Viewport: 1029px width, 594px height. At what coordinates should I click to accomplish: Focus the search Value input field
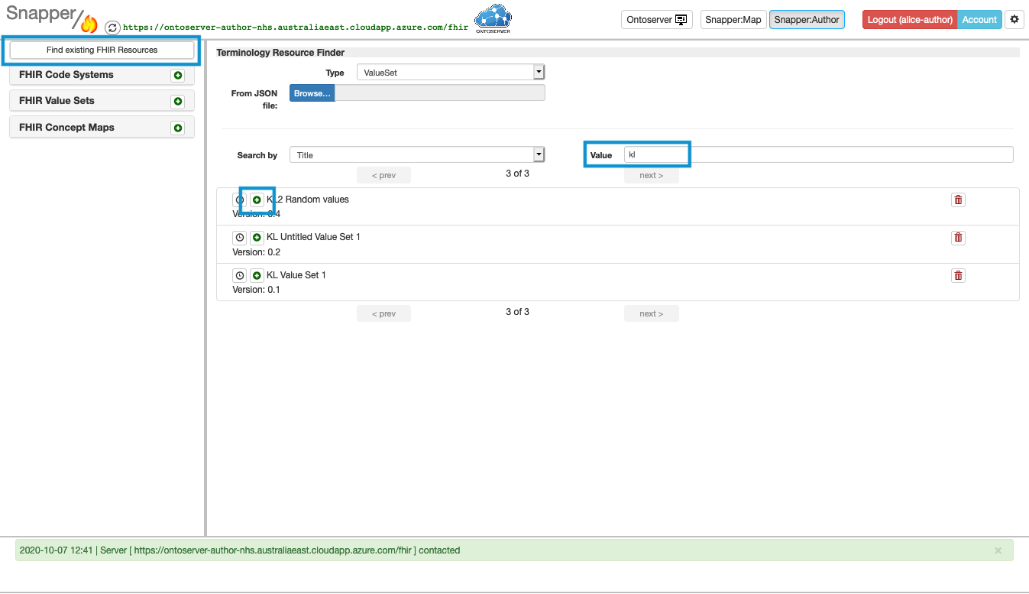tap(818, 154)
